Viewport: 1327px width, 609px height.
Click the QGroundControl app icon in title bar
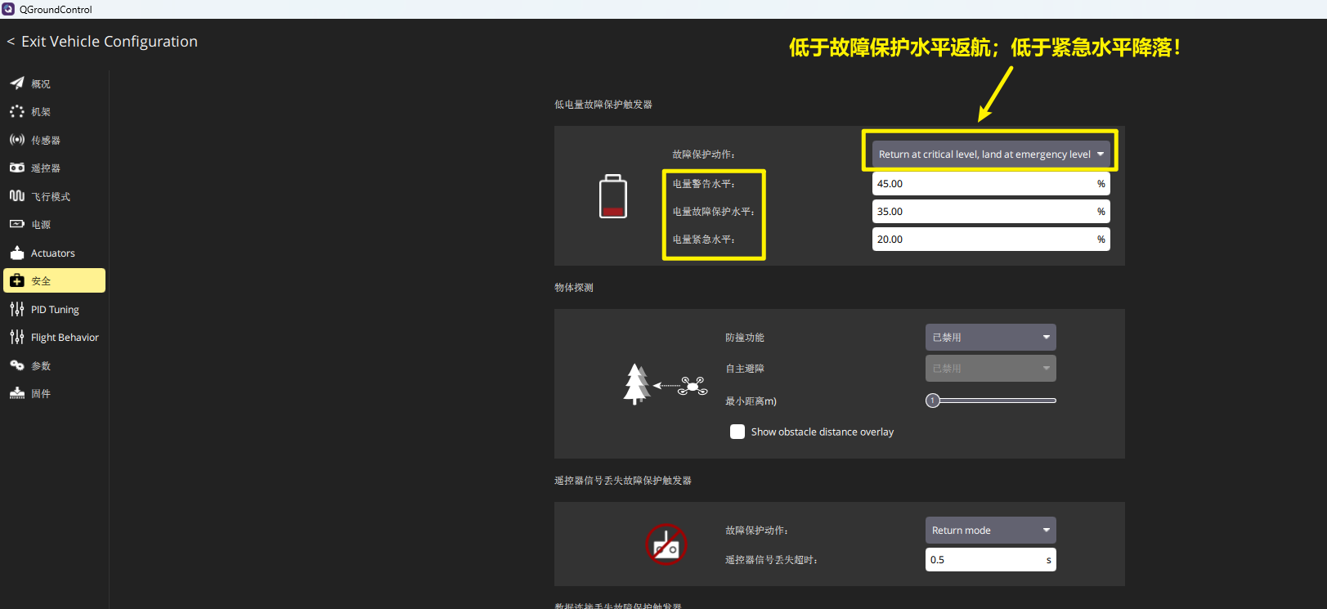[8, 9]
